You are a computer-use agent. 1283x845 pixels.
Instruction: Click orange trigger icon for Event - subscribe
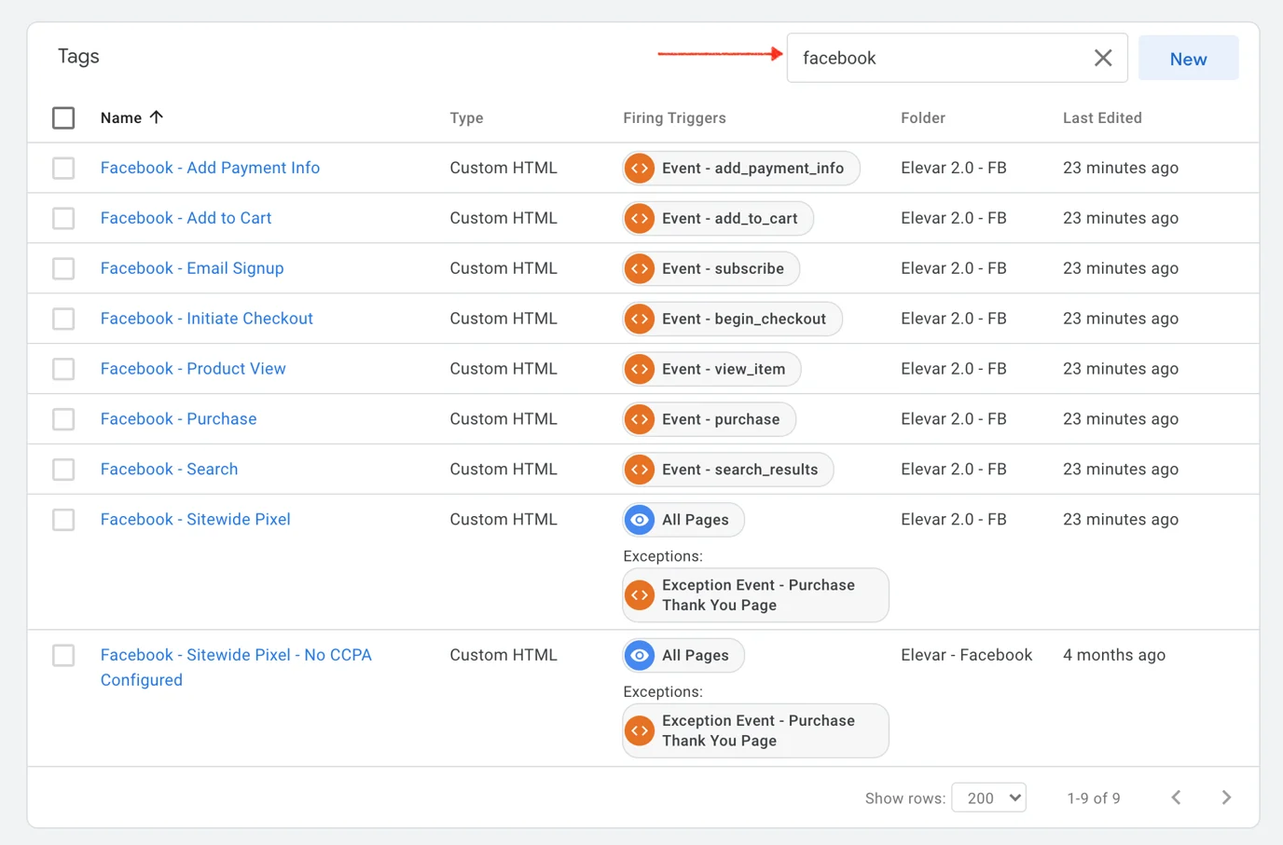point(640,268)
